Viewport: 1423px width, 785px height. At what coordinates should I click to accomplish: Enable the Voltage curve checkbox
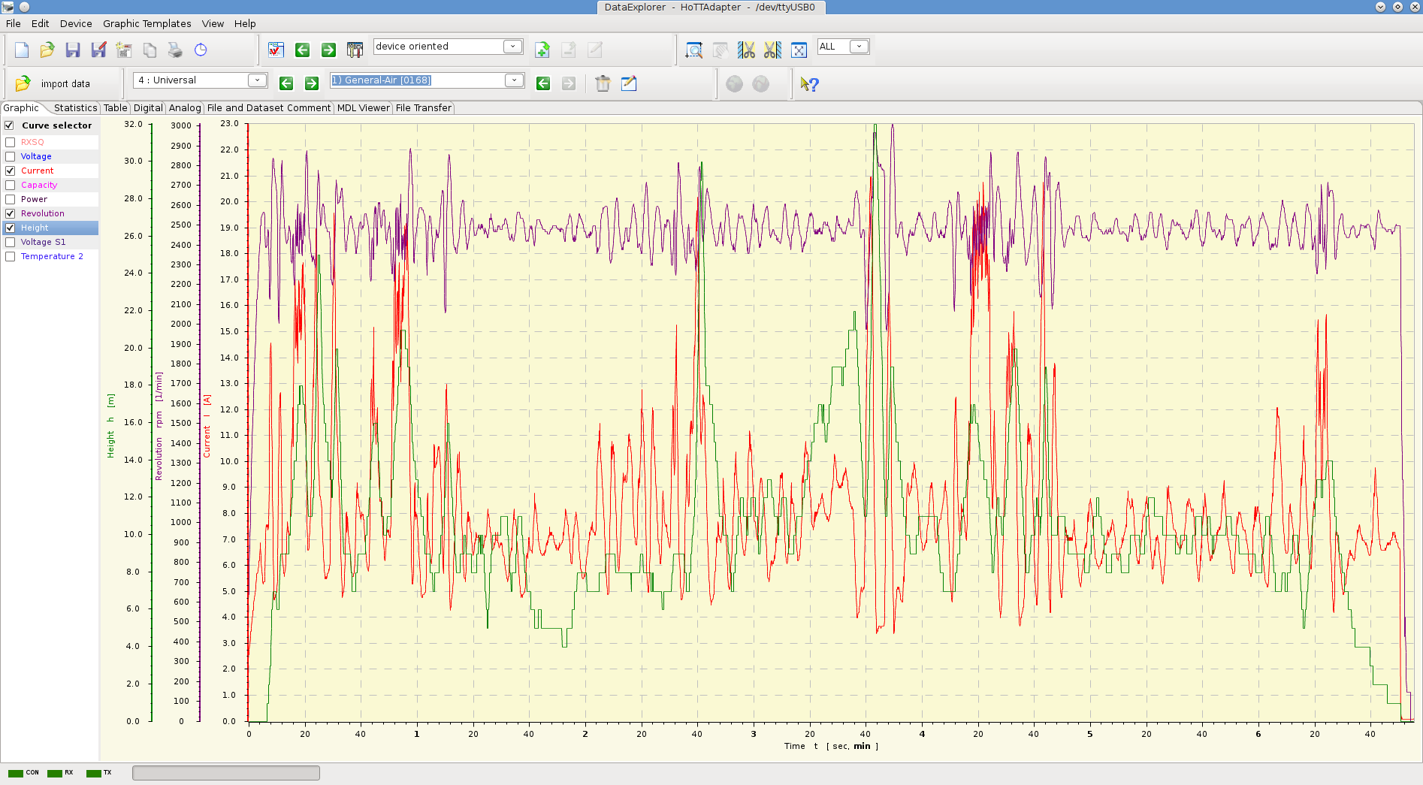(x=11, y=156)
